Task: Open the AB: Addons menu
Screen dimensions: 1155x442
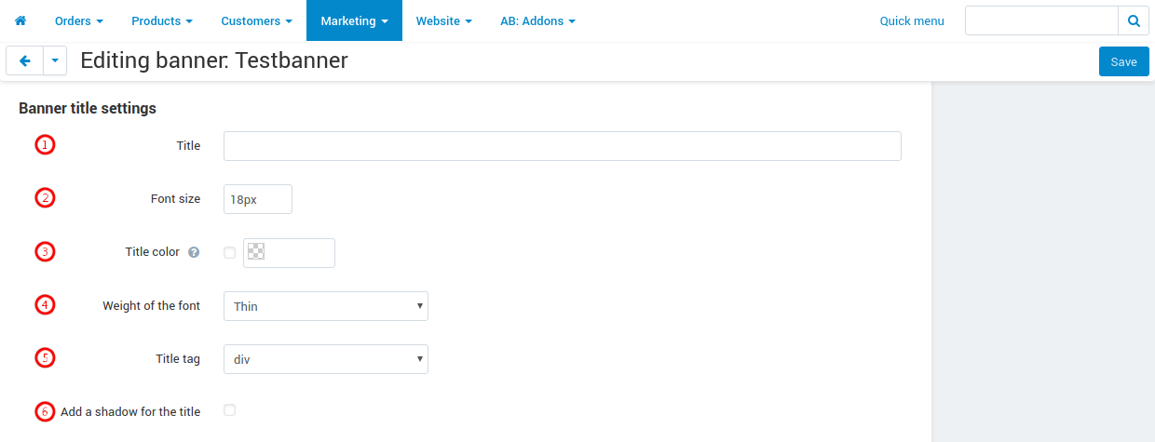Action: click(537, 20)
